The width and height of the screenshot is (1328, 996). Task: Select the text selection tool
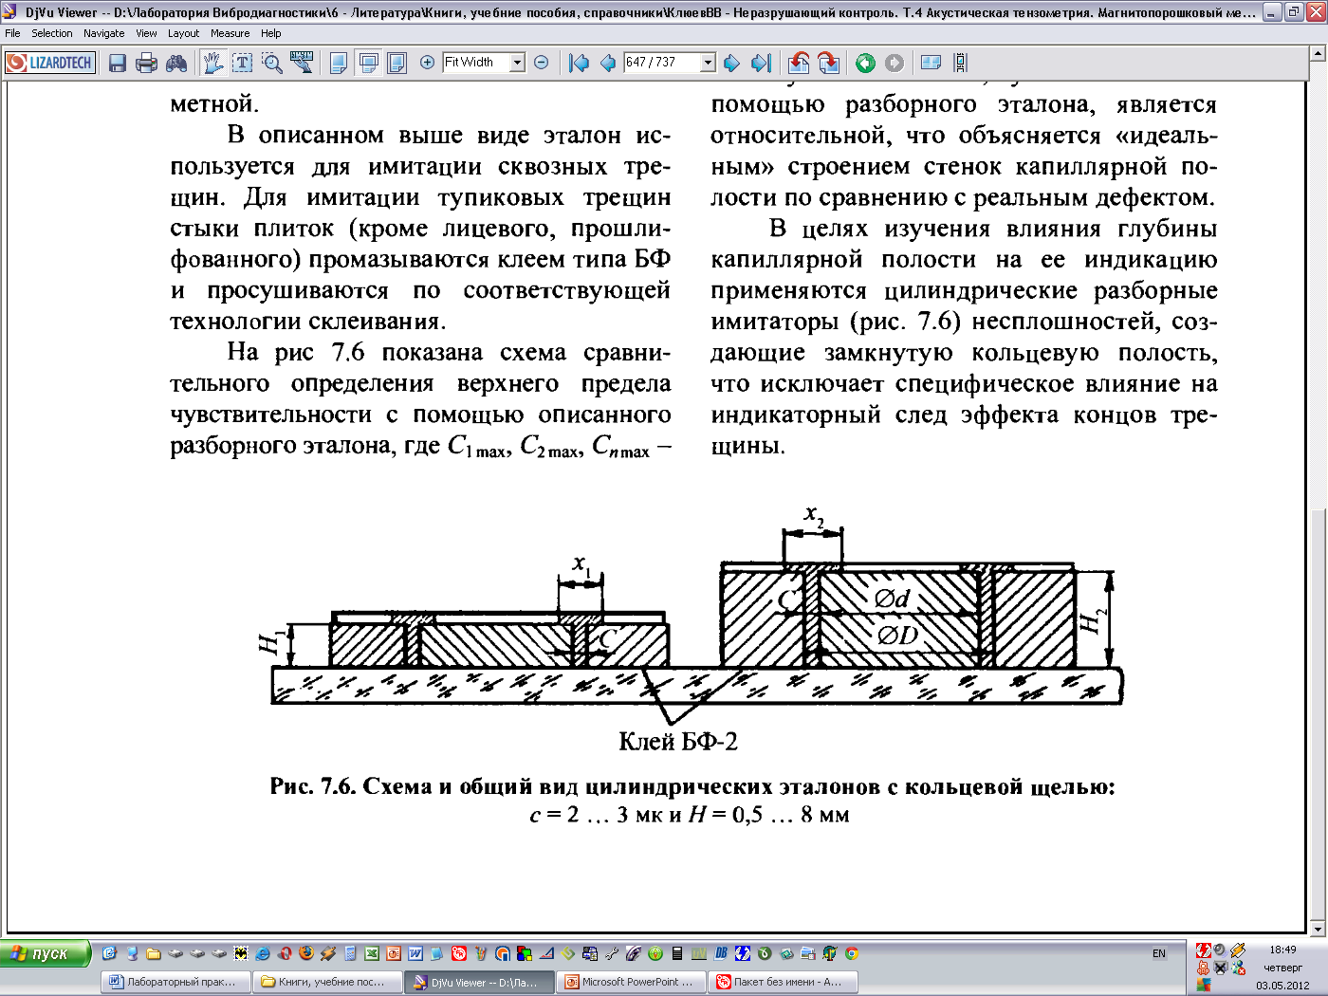point(243,63)
